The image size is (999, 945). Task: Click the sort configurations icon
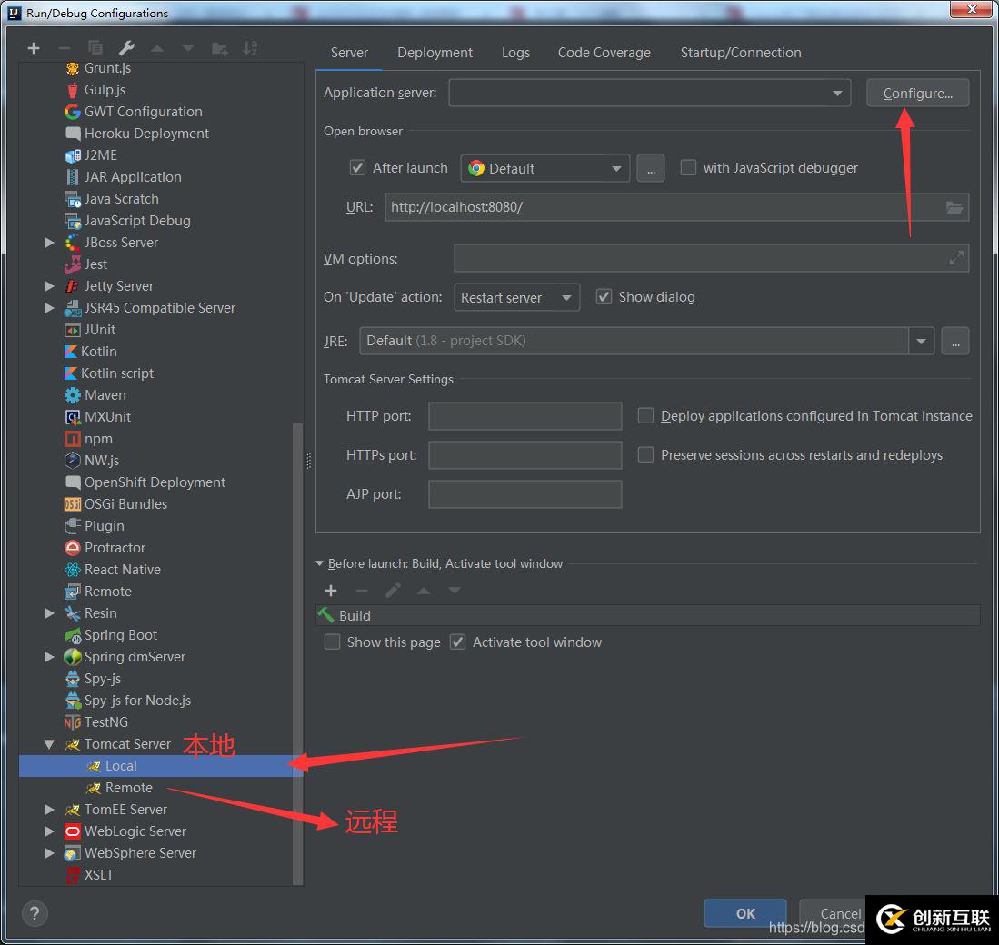(250, 48)
